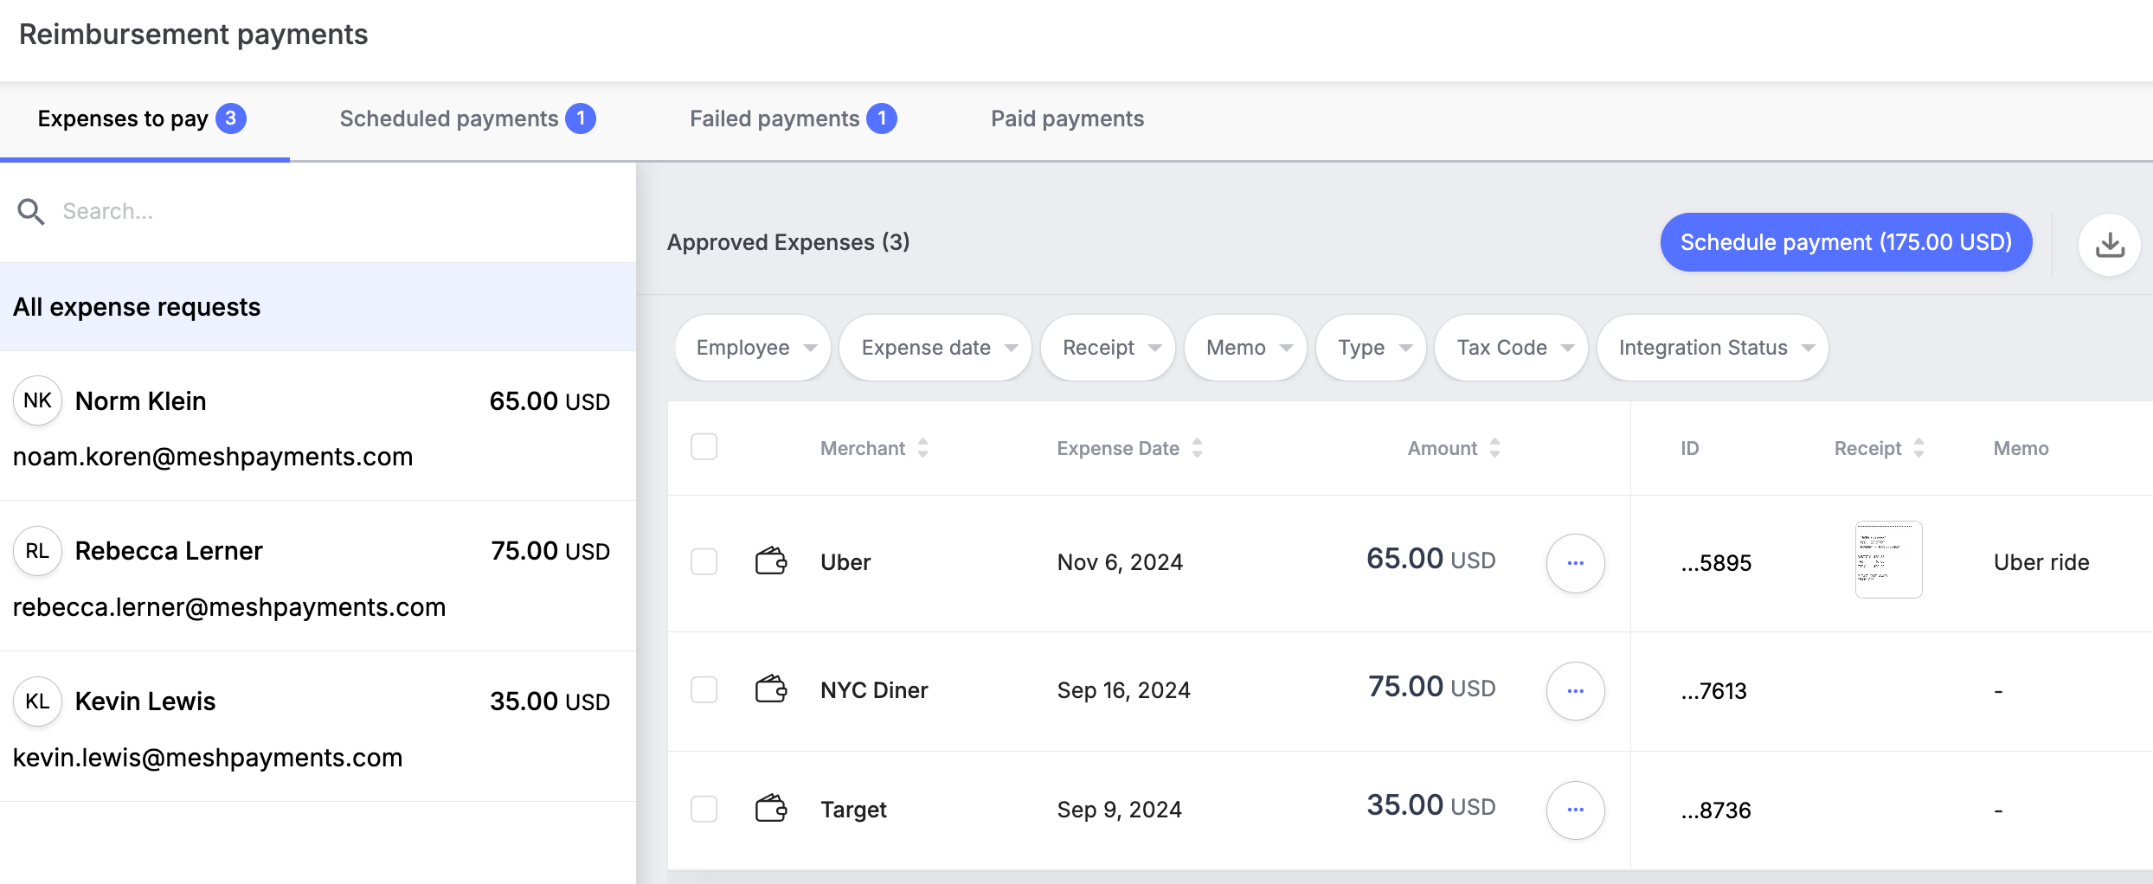Open the Failed payments tab

[792, 119]
